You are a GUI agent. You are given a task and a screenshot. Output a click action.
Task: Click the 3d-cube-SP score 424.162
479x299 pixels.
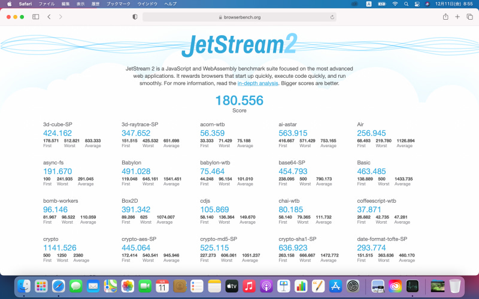57,133
